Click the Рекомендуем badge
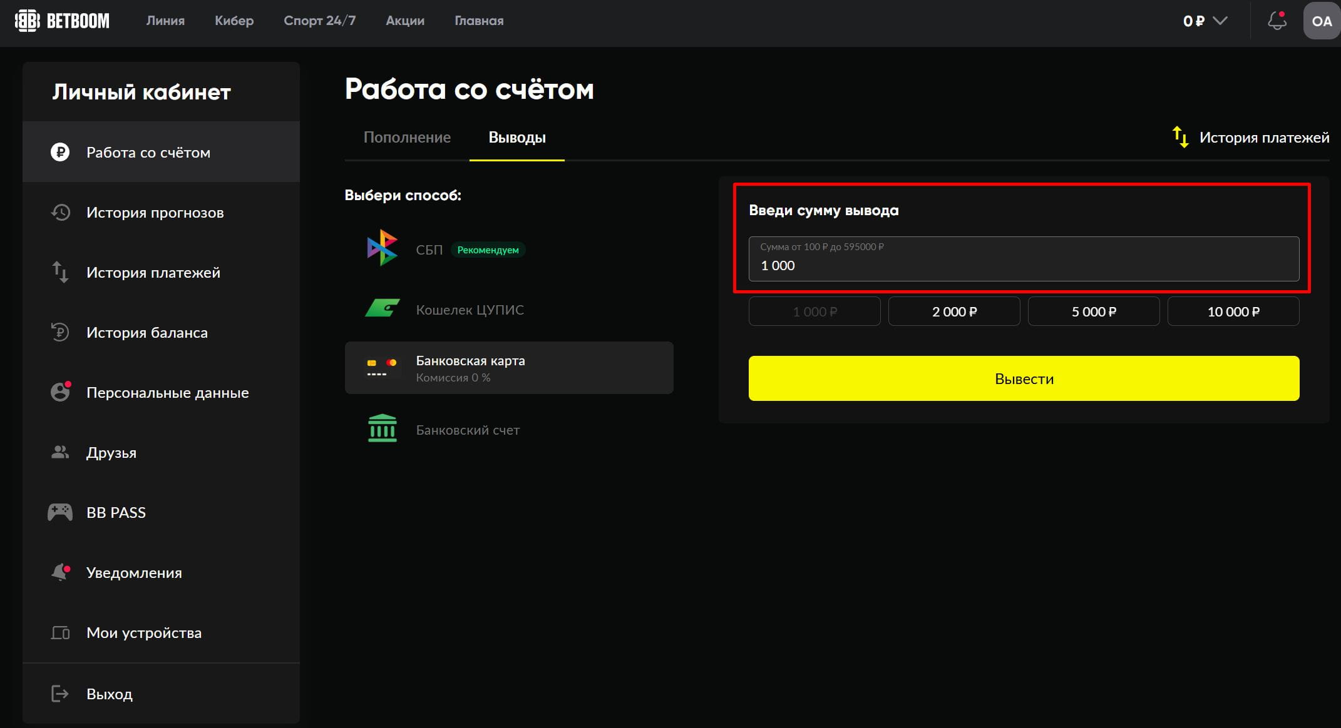This screenshot has width=1341, height=728. (x=488, y=250)
